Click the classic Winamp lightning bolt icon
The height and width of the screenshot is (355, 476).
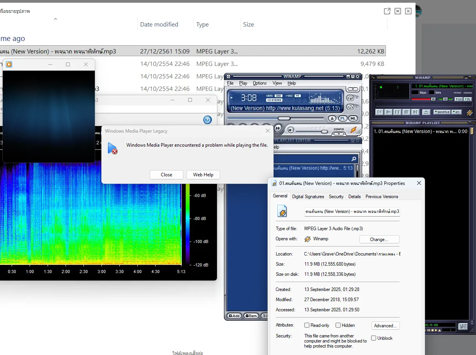click(x=470, y=112)
